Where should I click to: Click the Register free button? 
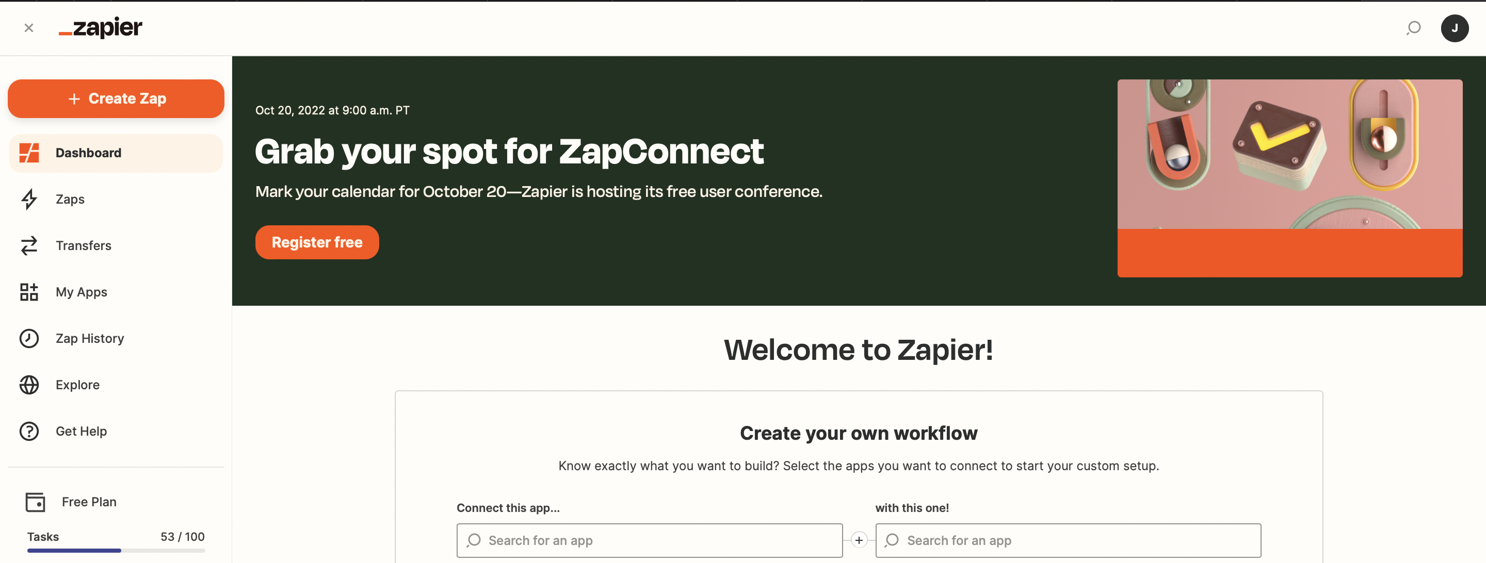(317, 242)
